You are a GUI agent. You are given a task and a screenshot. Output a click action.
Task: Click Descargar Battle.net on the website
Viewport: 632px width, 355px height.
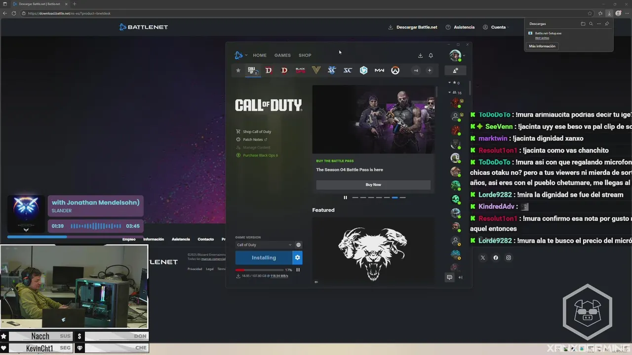[x=413, y=27]
